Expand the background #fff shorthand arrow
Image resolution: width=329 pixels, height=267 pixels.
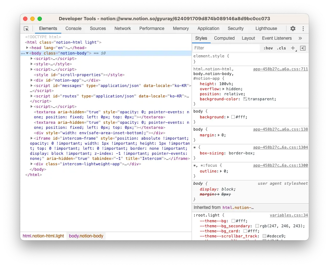tap(228, 117)
